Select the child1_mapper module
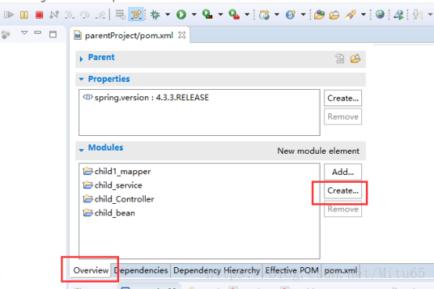This screenshot has height=289, width=434. 117,171
